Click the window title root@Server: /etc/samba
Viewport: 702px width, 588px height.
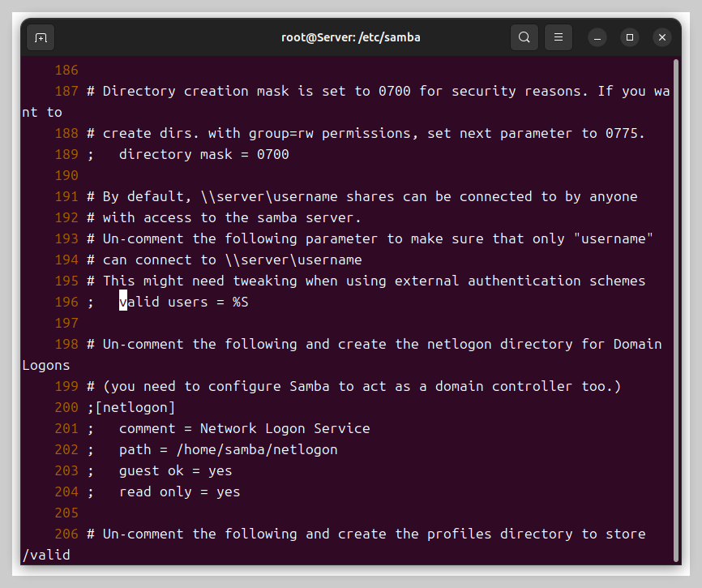(x=350, y=37)
